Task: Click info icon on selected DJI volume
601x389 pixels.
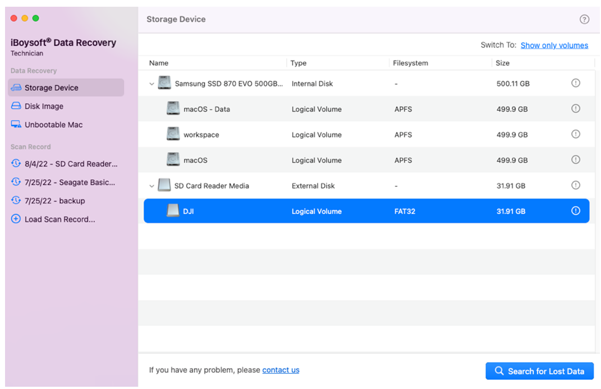Action: [575, 211]
